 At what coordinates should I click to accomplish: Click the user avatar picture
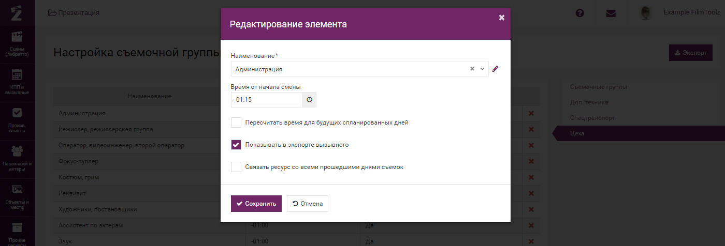[646, 13]
